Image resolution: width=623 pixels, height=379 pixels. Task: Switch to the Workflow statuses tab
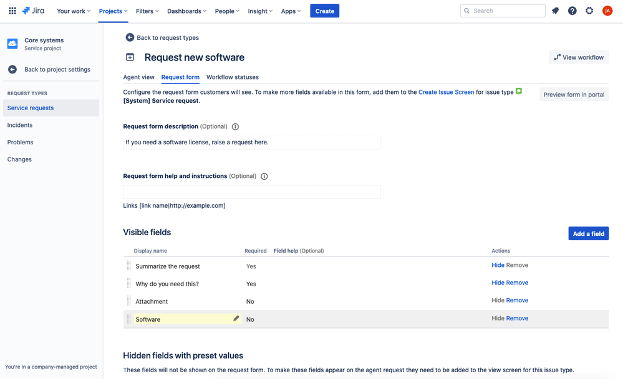click(x=233, y=77)
